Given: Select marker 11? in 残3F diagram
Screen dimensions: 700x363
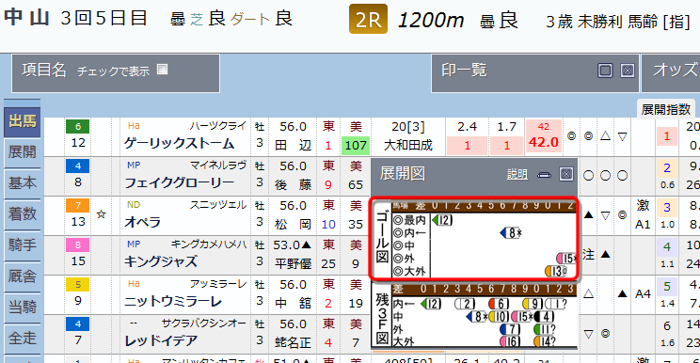Looking at the screenshot, I should [x=545, y=329].
